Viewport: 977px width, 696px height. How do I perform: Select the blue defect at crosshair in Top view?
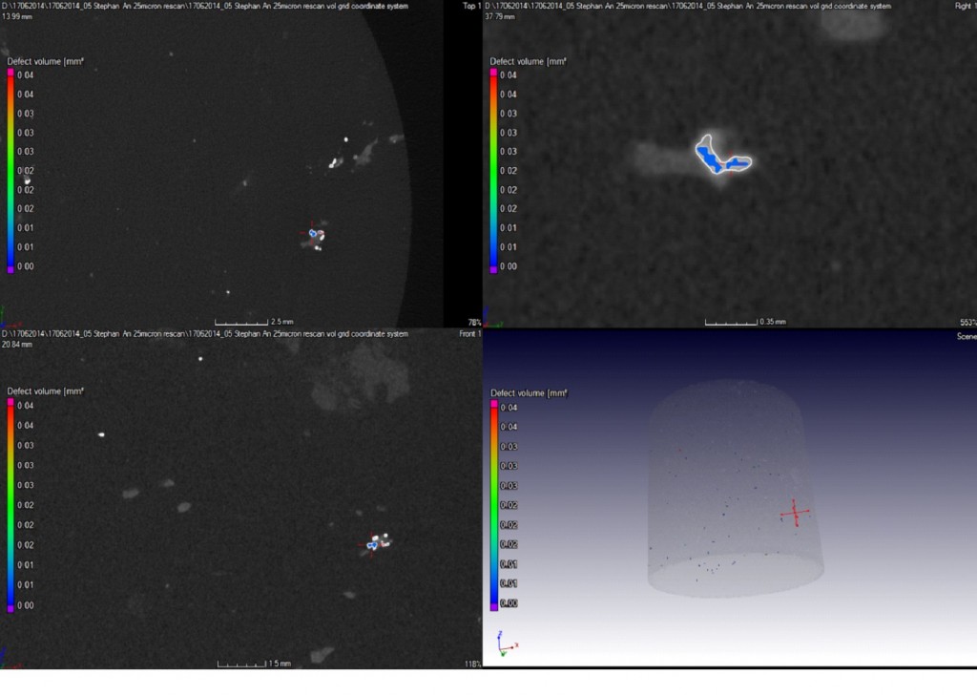point(313,233)
